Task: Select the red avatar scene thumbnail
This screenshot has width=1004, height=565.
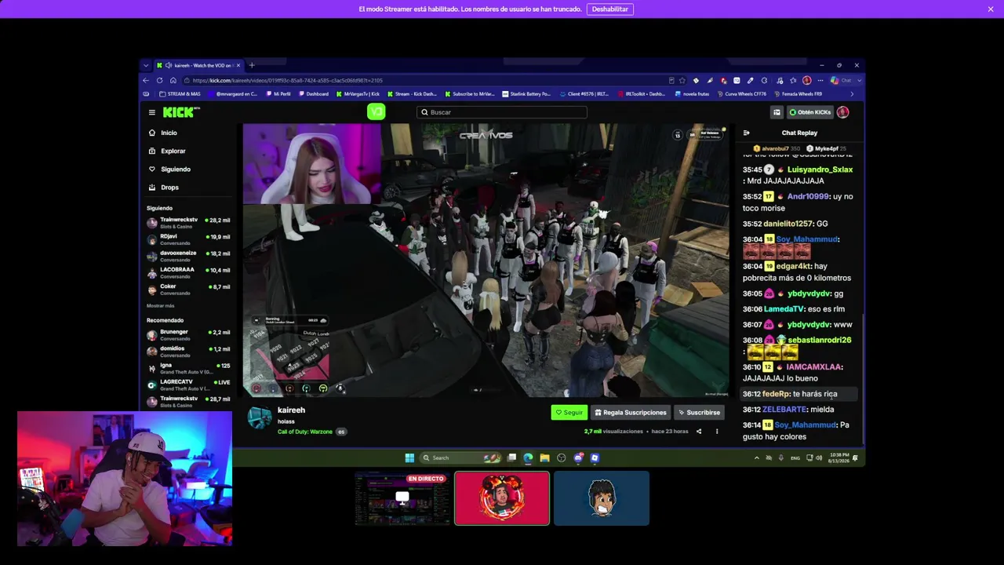Action: point(502,498)
